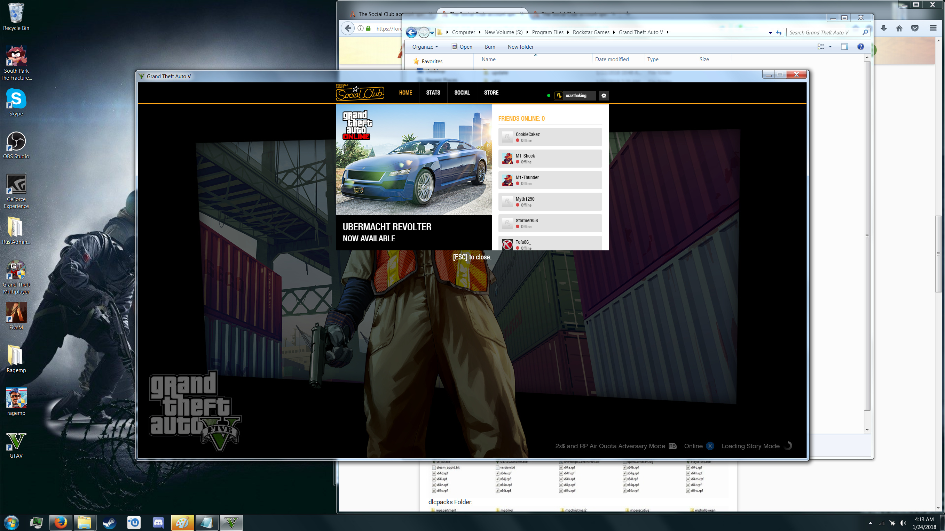
Task: Open the change-view dropdown arrow in Explorer
Action: [x=830, y=47]
